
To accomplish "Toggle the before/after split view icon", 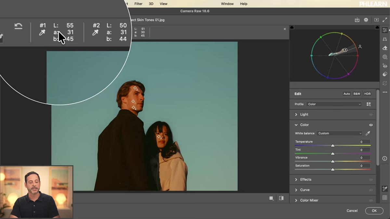I will tap(281, 198).
